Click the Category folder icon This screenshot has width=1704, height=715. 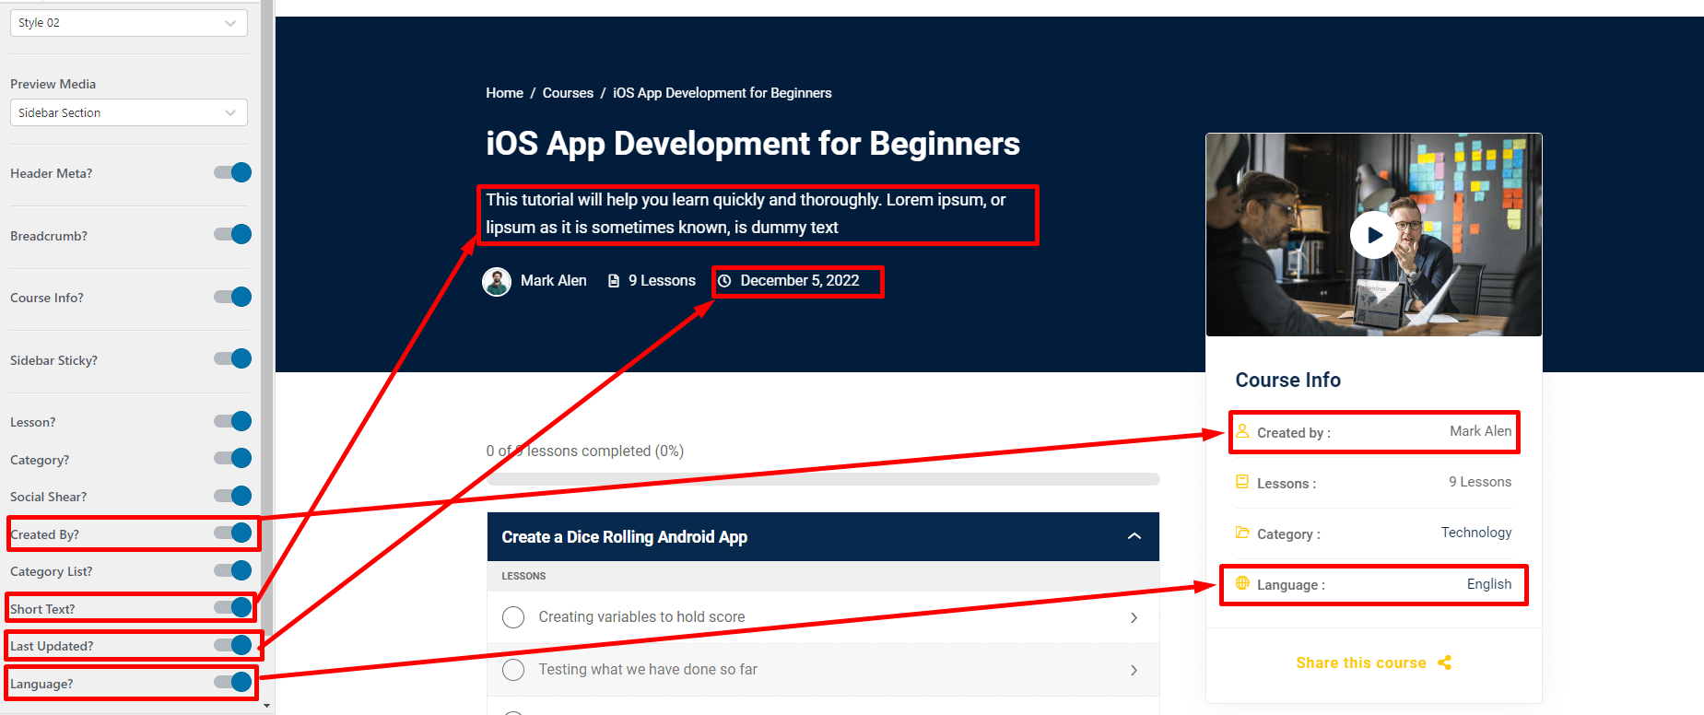click(x=1242, y=533)
